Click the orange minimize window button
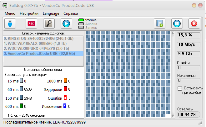 (x=194, y=5)
